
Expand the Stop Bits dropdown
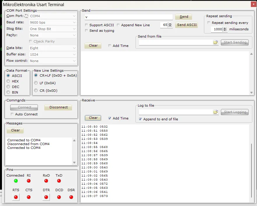[x=53, y=29]
